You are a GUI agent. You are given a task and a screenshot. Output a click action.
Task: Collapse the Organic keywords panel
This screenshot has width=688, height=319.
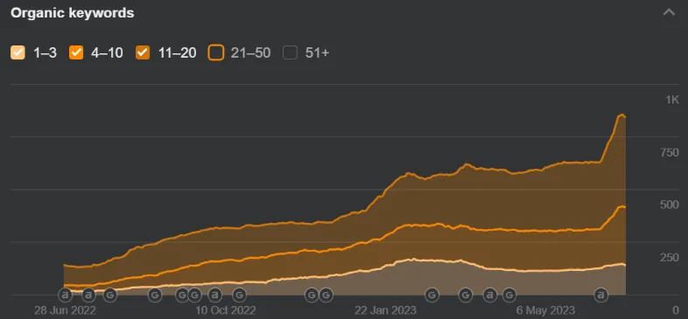click(669, 12)
